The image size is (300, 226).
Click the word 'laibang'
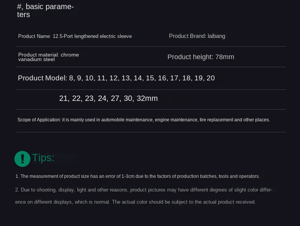point(216,36)
